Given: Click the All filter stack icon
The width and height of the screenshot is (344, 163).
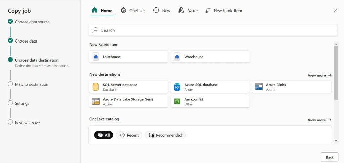Looking at the screenshot, I should 100,135.
